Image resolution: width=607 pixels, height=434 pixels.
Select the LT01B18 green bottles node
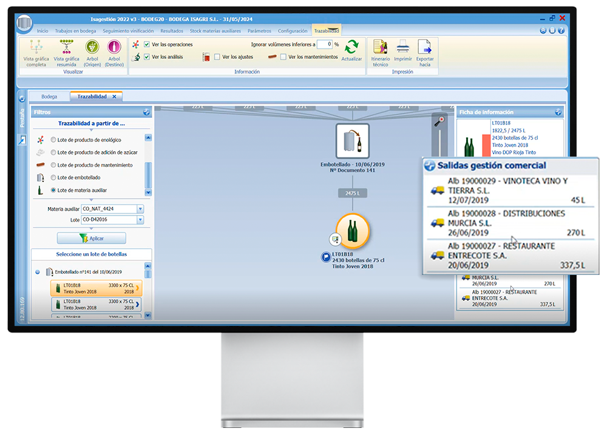[x=353, y=231]
